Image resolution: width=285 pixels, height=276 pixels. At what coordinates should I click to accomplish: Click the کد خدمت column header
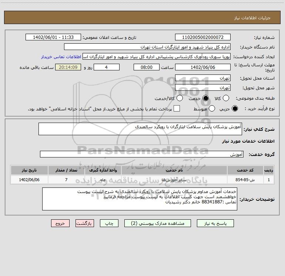[x=245, y=170]
